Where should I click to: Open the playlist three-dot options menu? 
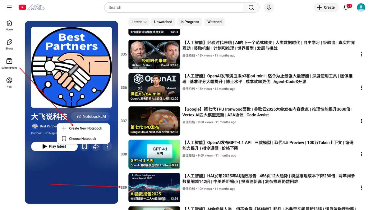tap(107, 146)
